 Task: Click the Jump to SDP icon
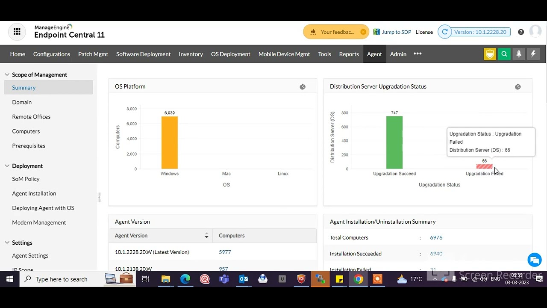[376, 32]
